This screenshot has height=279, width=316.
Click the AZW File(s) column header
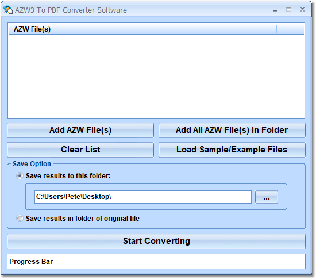coord(142,29)
